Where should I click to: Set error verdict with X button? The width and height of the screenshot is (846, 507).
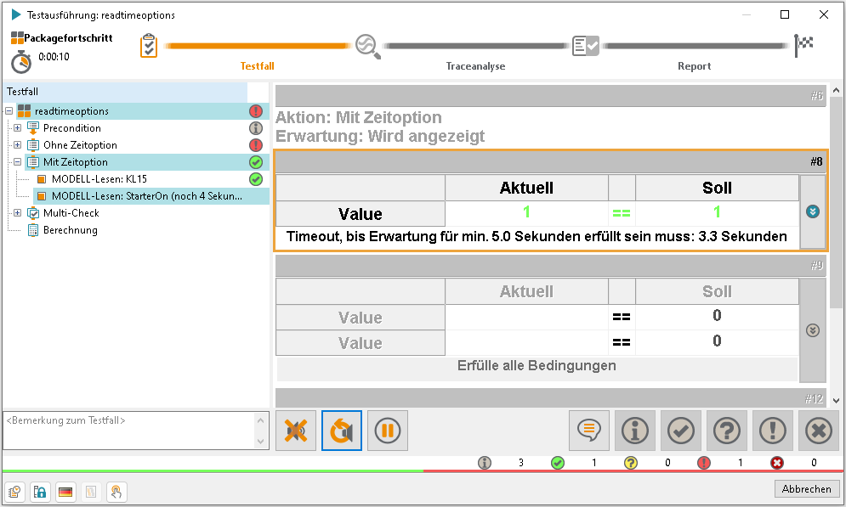click(x=819, y=431)
